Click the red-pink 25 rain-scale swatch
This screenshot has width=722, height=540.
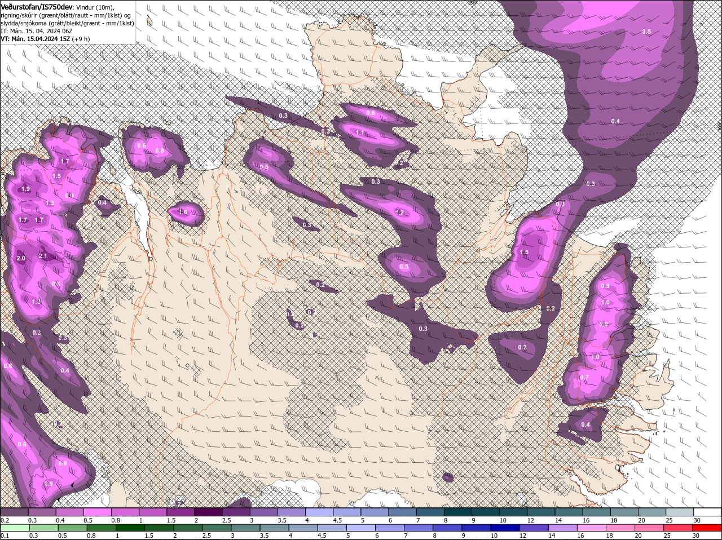678,528
